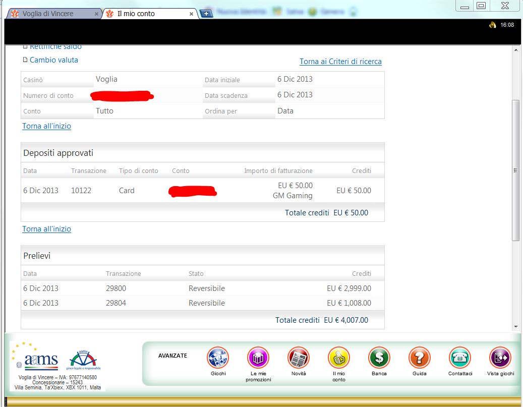Click the Importo di fatturazione column header
The image size is (523, 407).
pos(278,171)
